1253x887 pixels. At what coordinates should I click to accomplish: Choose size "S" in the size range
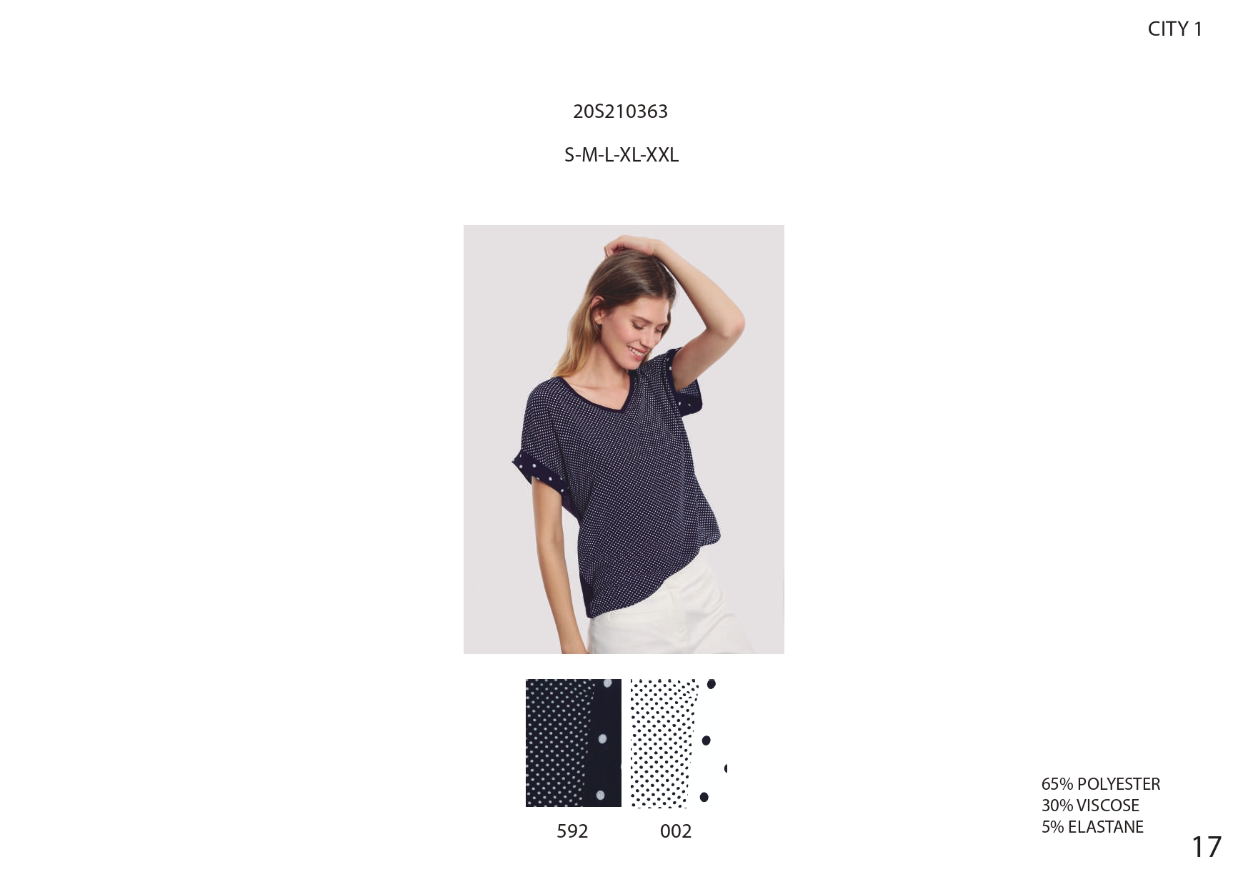click(x=570, y=155)
